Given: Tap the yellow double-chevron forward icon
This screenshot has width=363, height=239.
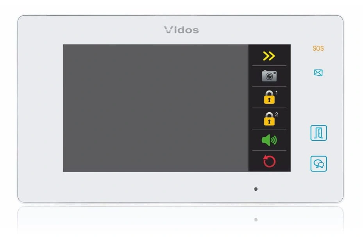Looking at the screenshot, I should click(x=269, y=56).
